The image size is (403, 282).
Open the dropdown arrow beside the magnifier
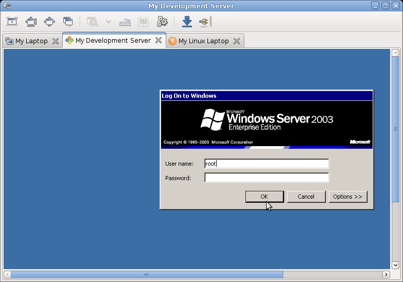click(108, 22)
